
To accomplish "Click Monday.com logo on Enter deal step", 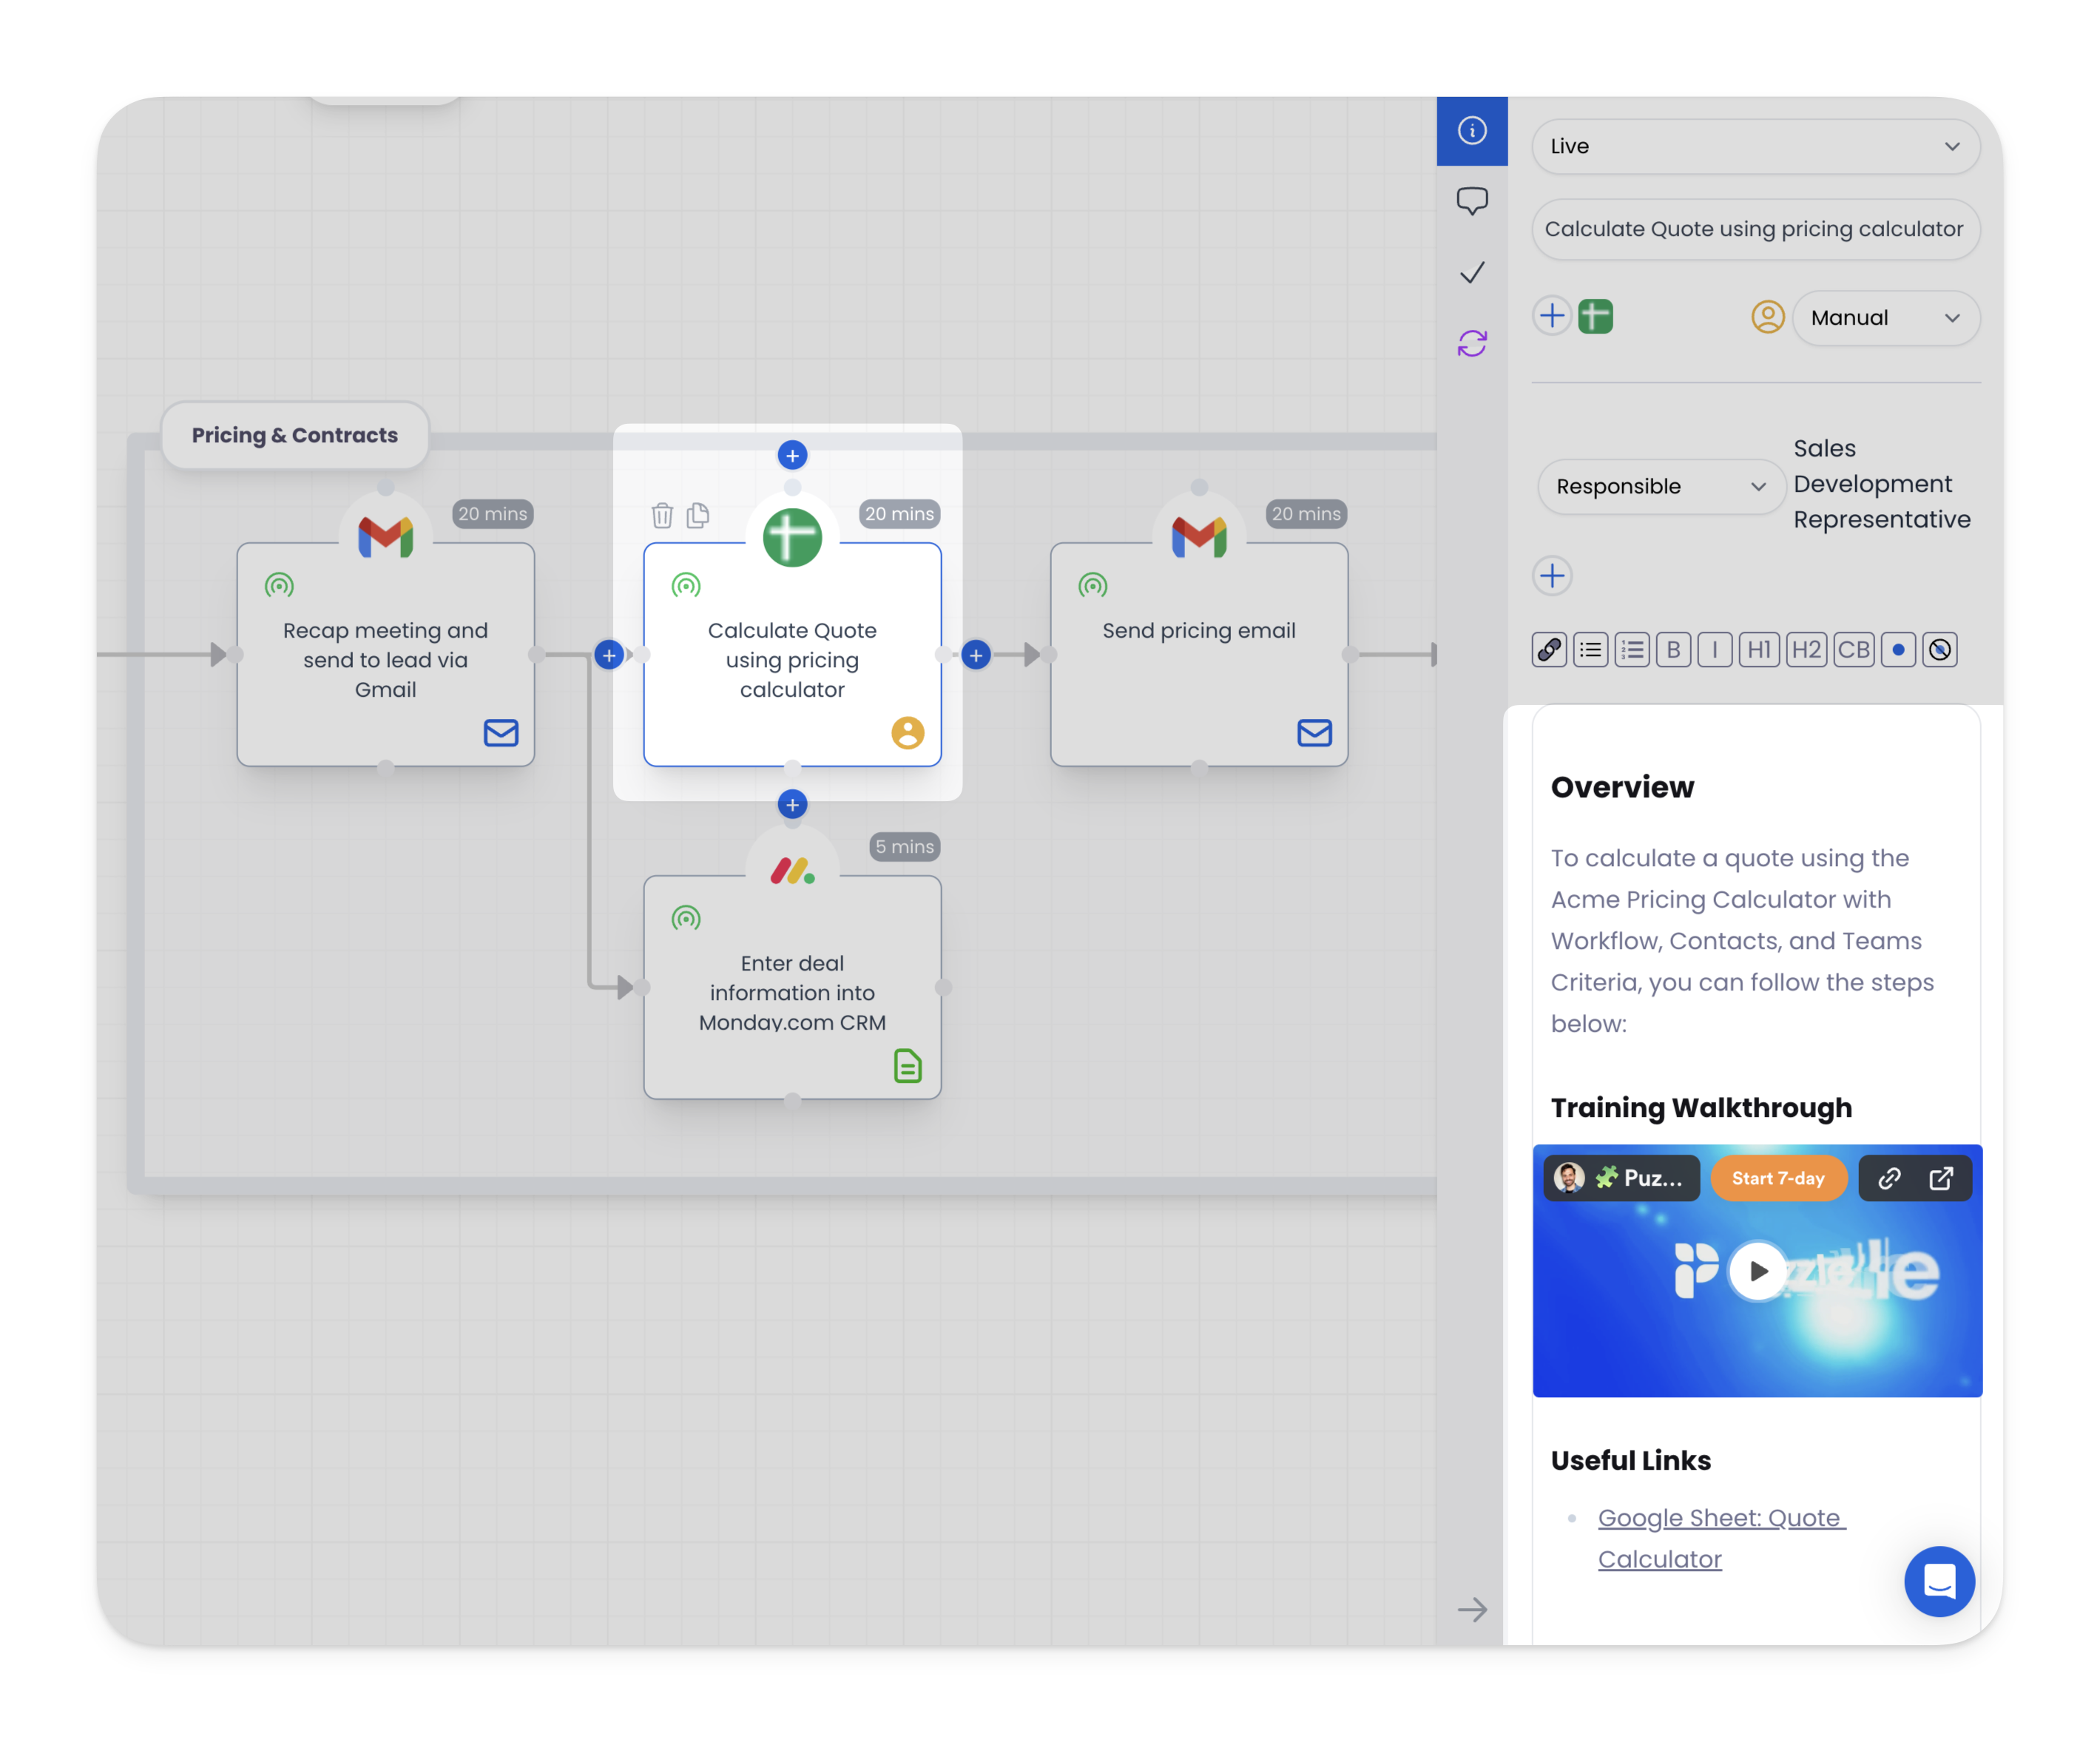I will (792, 870).
